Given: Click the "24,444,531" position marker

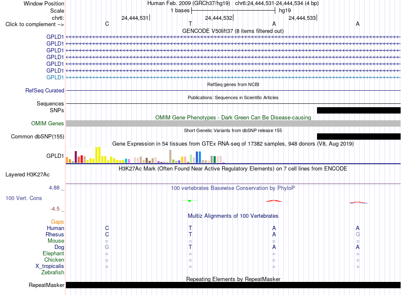Looking at the screenshot, I should click(x=135, y=18).
